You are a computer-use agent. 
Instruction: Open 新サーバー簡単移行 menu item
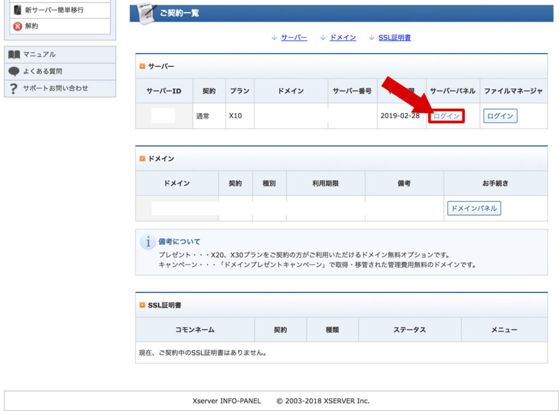point(60,10)
